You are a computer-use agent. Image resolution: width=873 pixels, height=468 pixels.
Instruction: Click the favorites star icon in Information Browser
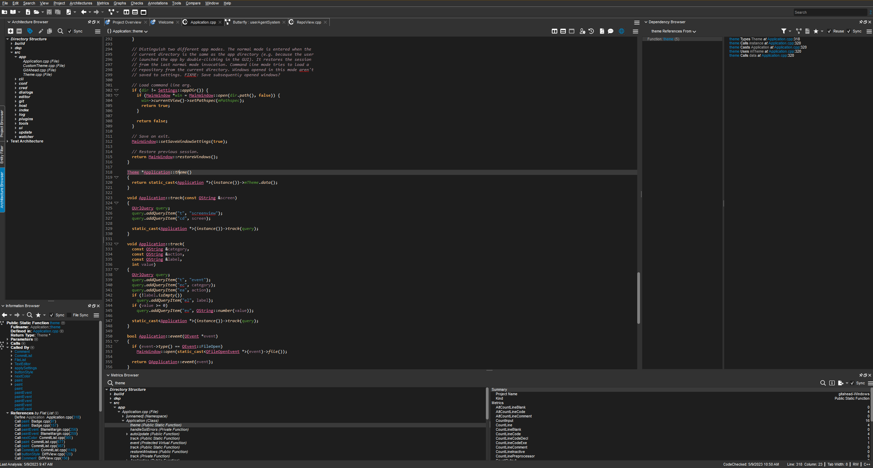click(38, 315)
